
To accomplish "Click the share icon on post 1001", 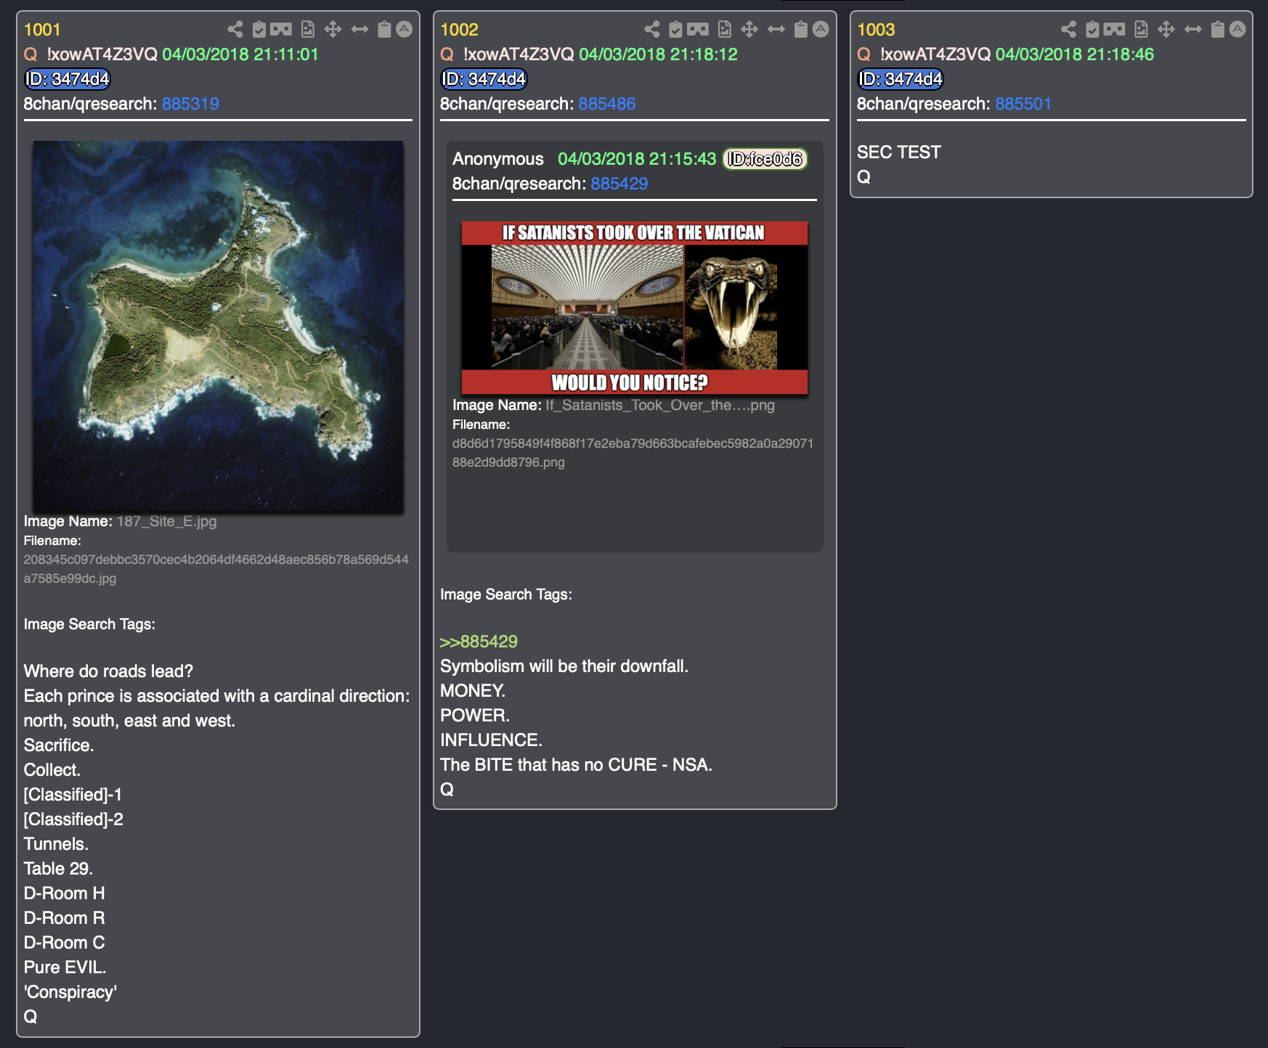I will coord(235,29).
